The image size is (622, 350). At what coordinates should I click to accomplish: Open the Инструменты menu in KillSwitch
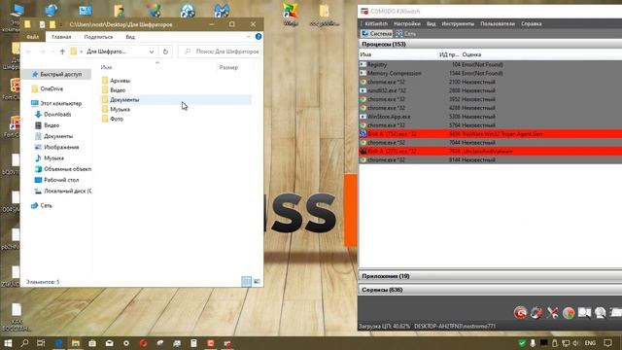pyautogui.click(x=458, y=23)
